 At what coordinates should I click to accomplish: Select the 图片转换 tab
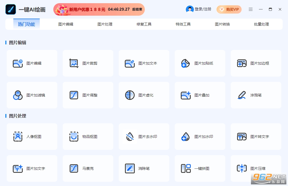222,24
